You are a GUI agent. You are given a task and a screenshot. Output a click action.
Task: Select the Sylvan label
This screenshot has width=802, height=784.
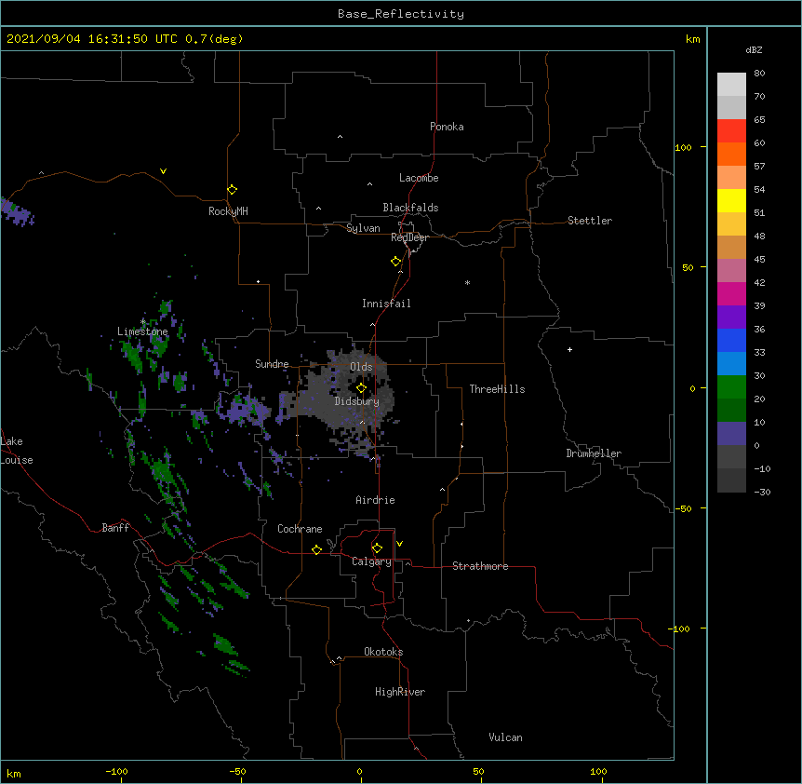363,228
